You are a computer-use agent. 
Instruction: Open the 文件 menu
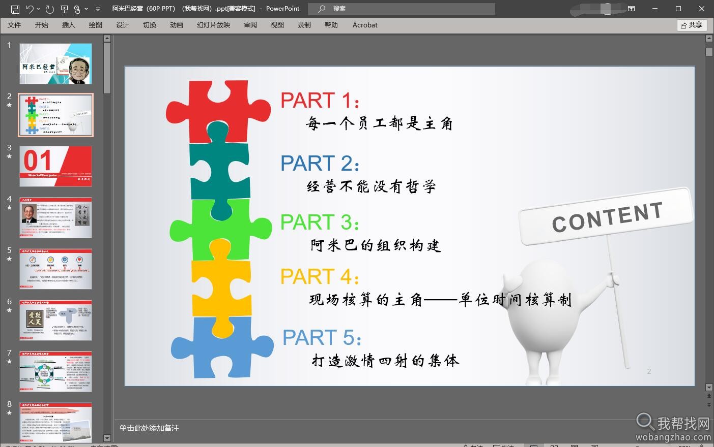pyautogui.click(x=14, y=25)
